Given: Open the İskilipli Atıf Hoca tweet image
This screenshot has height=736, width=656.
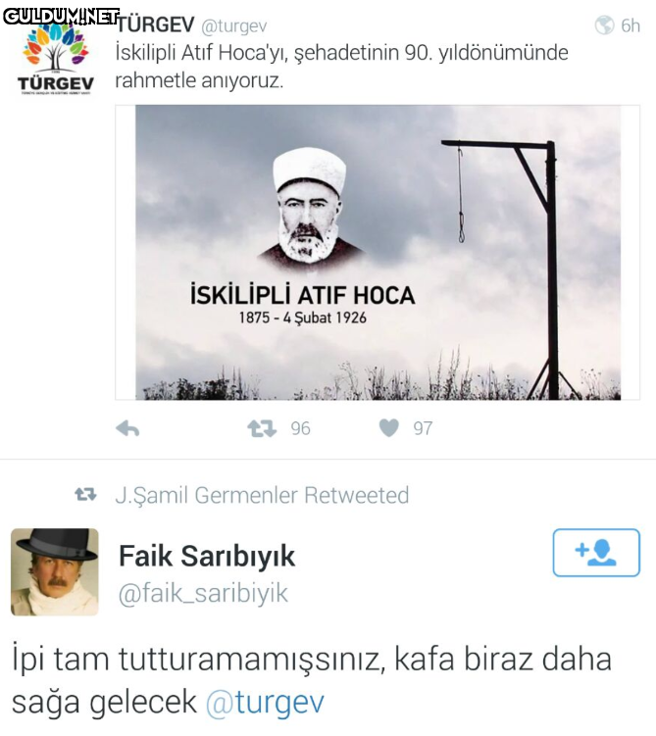Looking at the screenshot, I should click(378, 253).
